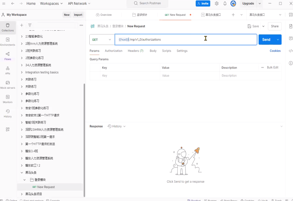Open the notifications bell
Screen dimensions: 293x201
tap(225, 3)
